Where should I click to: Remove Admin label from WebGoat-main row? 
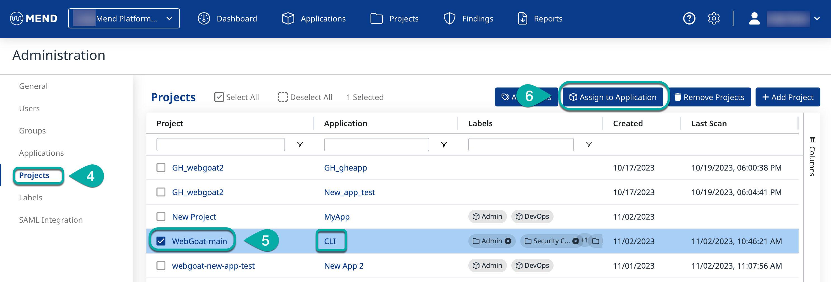(x=508, y=241)
